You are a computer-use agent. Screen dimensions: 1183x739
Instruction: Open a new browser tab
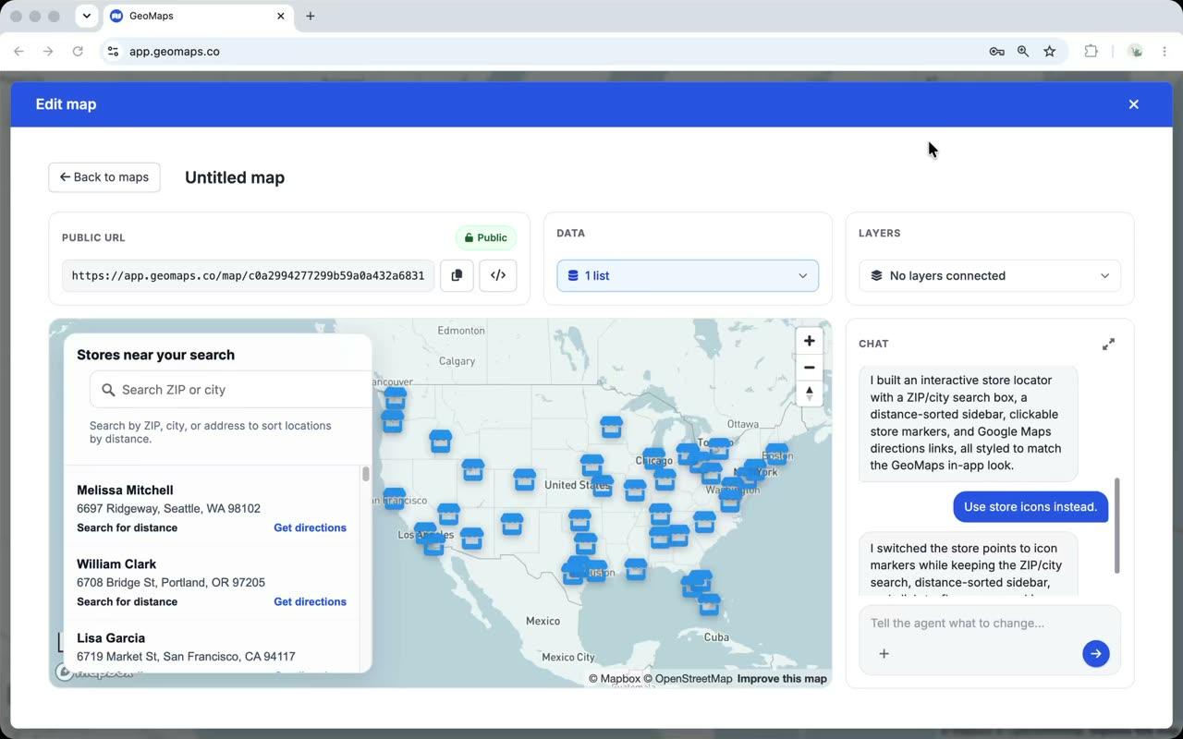311,16
